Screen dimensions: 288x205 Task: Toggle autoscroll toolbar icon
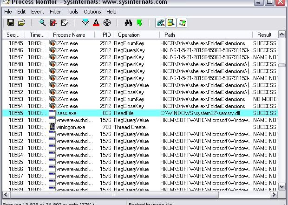[x=53, y=23]
